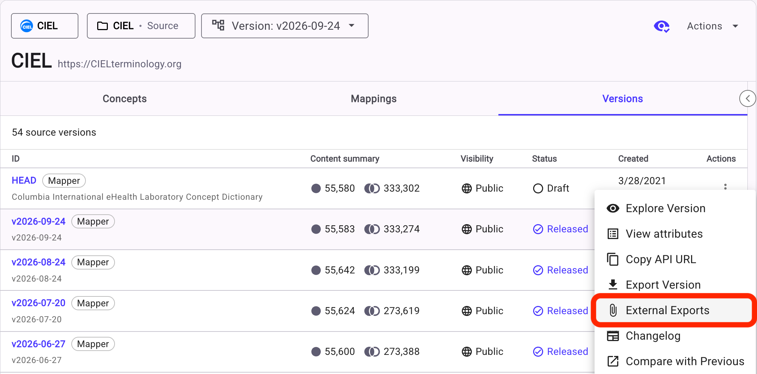Click the concepts dot icon in v2026-08-24 row
This screenshot has width=757, height=374.
point(316,270)
